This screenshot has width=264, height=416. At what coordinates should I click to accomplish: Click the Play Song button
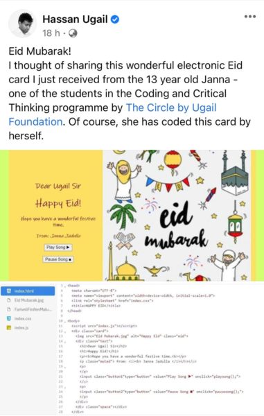[x=58, y=248]
